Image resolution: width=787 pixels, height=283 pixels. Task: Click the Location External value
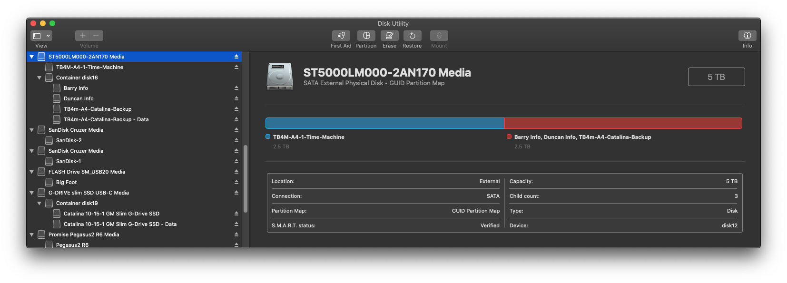[x=490, y=181]
